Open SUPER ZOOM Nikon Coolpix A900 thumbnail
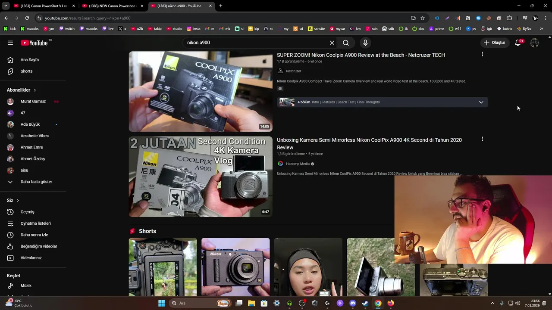The image size is (552, 310). [x=201, y=91]
